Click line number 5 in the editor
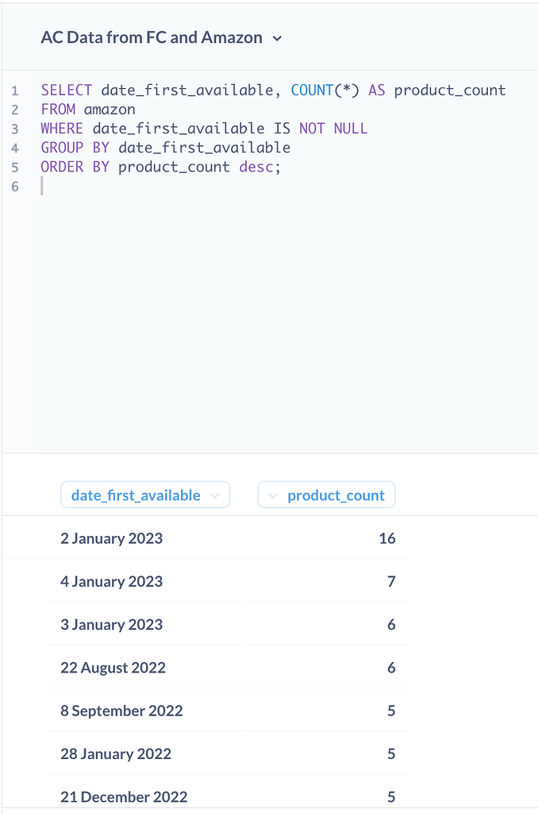Viewport: 538px width, 813px height. tap(14, 167)
